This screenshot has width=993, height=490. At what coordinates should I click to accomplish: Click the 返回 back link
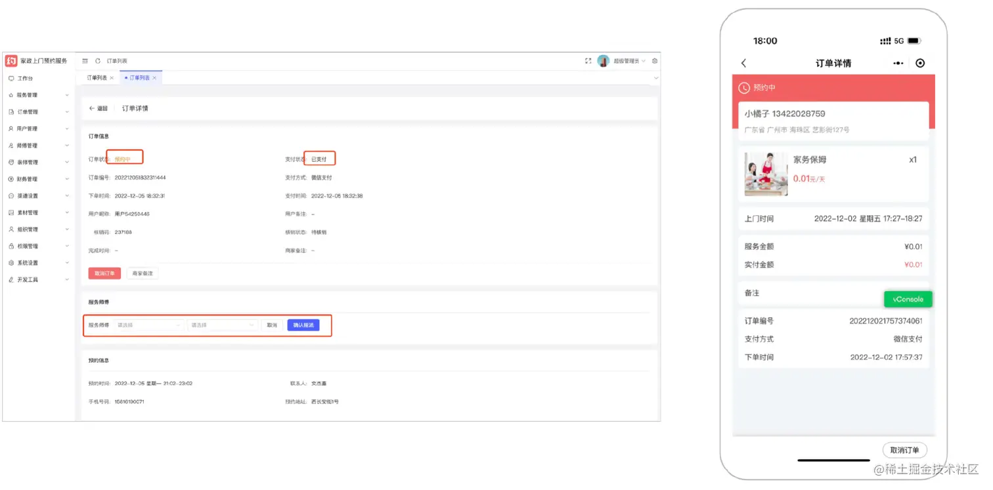(x=99, y=109)
